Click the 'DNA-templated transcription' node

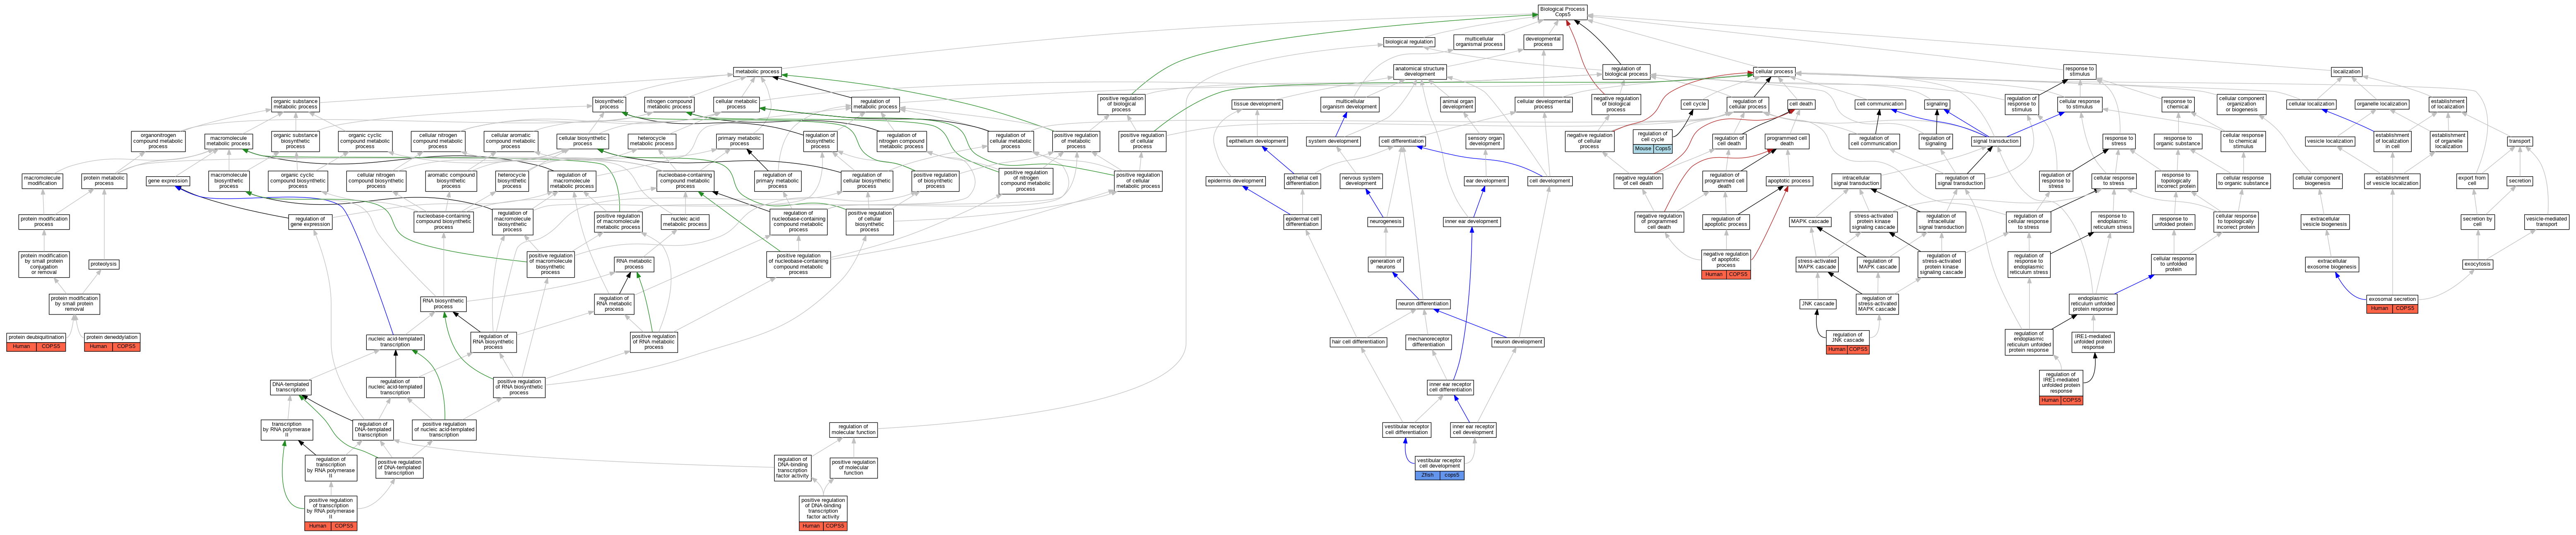(290, 387)
